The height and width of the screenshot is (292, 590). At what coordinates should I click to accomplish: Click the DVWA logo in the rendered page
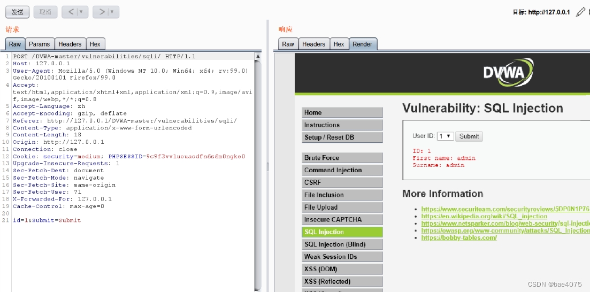point(509,73)
